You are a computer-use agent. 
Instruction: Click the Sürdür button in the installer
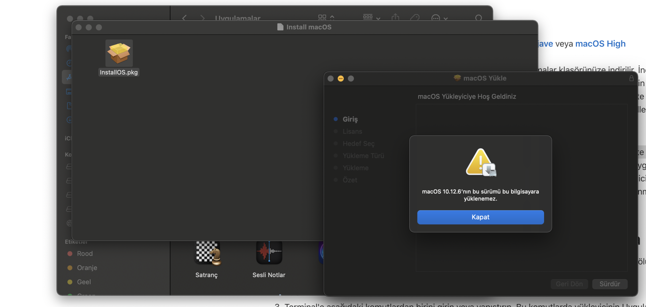pyautogui.click(x=610, y=284)
